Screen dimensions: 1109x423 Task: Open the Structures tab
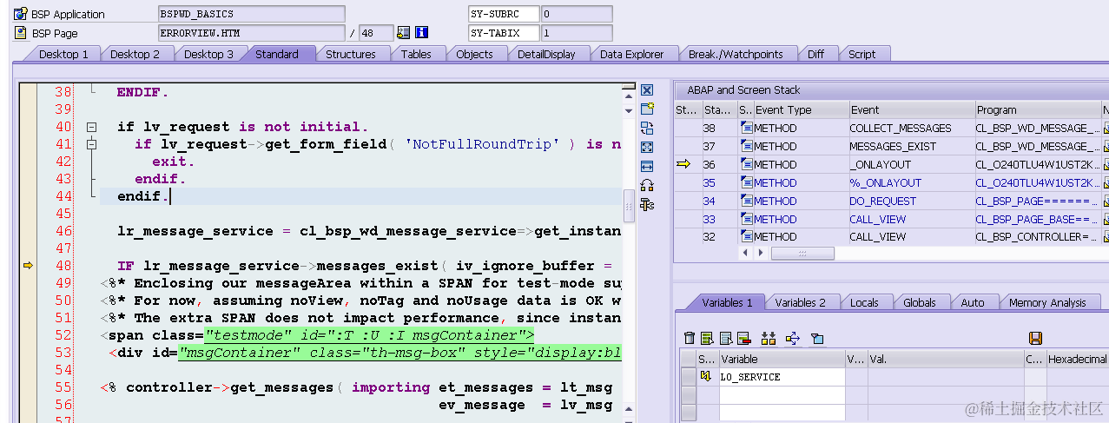click(x=351, y=54)
